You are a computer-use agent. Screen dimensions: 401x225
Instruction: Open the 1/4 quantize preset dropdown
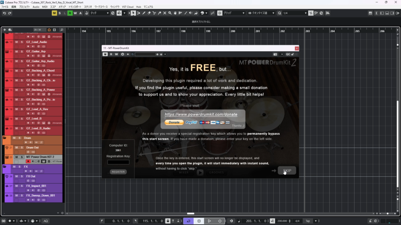pos(294,13)
